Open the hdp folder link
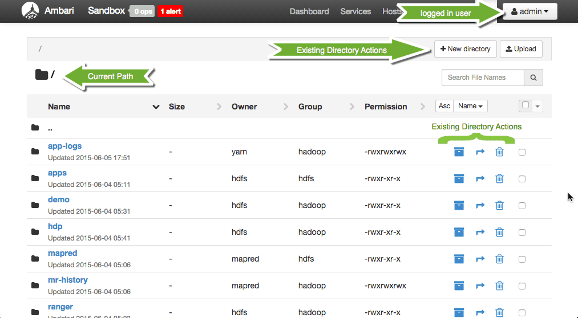Image resolution: width=578 pixels, height=318 pixels. pyautogui.click(x=55, y=226)
